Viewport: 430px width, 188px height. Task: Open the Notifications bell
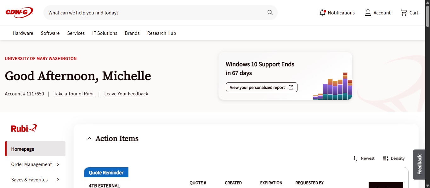point(322,13)
